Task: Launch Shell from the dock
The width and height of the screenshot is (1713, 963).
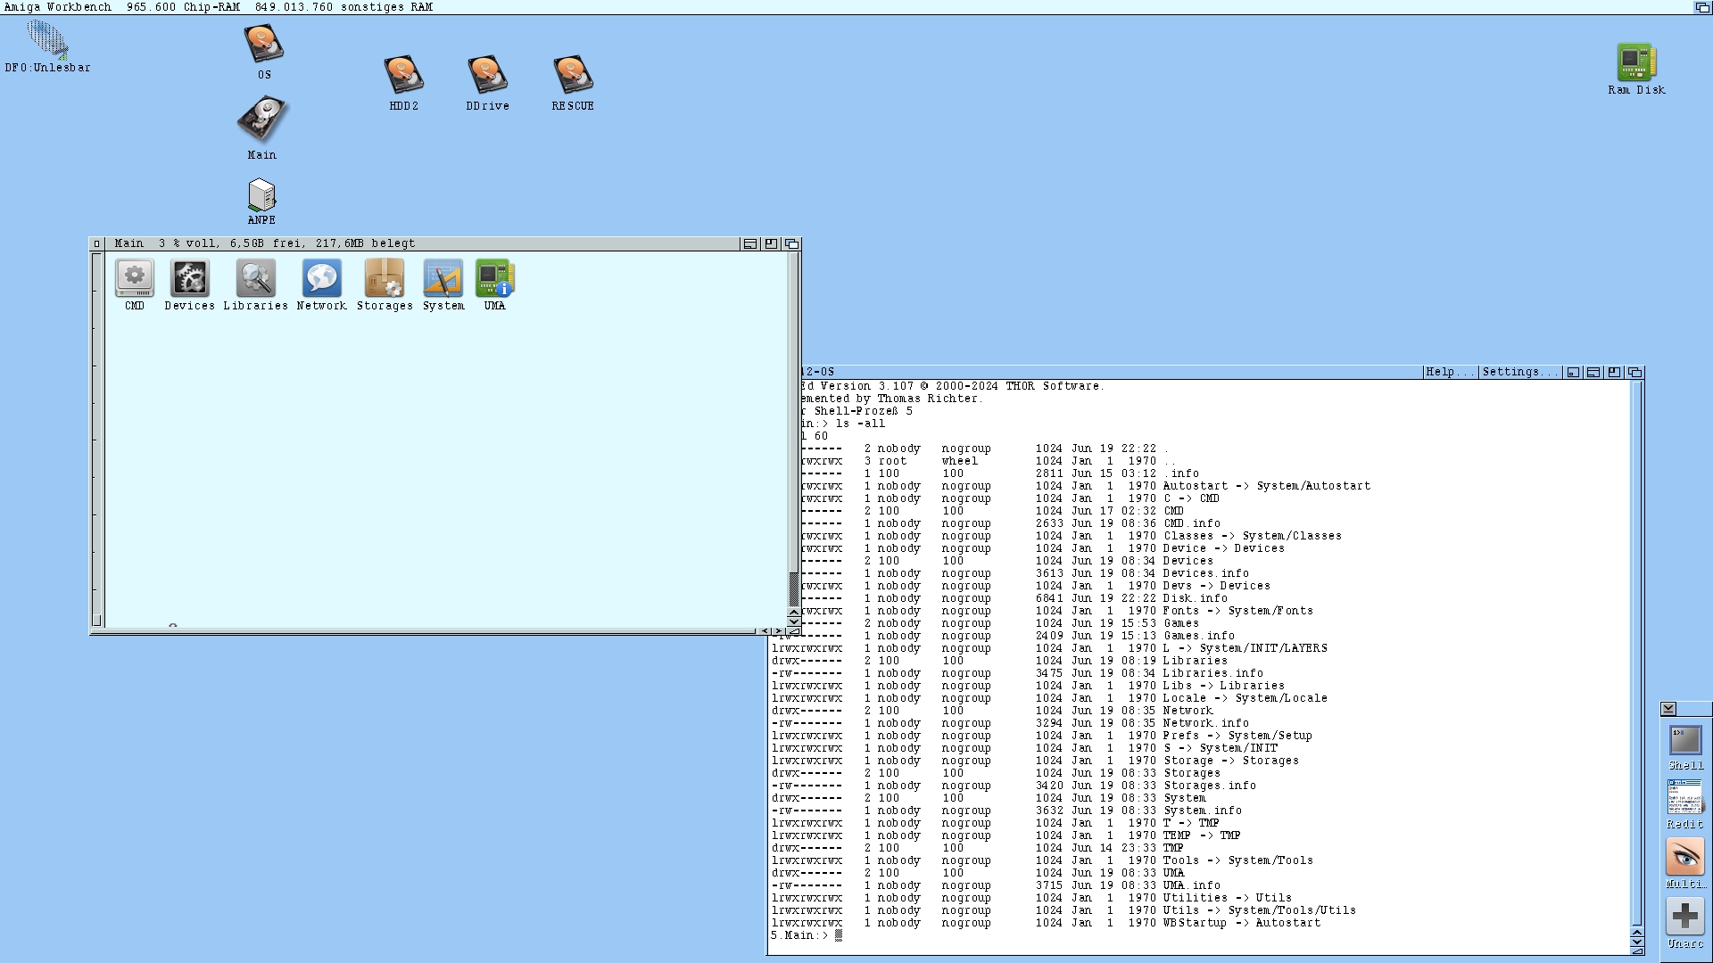Action: click(x=1685, y=741)
